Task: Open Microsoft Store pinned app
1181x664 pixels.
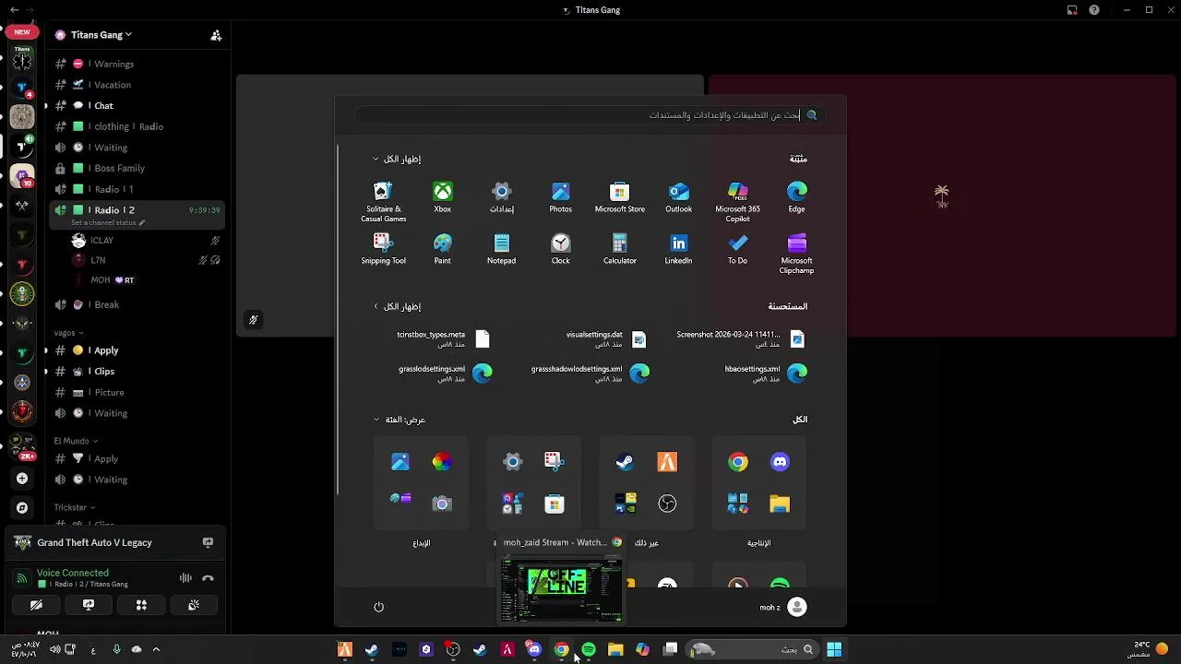Action: (x=619, y=197)
